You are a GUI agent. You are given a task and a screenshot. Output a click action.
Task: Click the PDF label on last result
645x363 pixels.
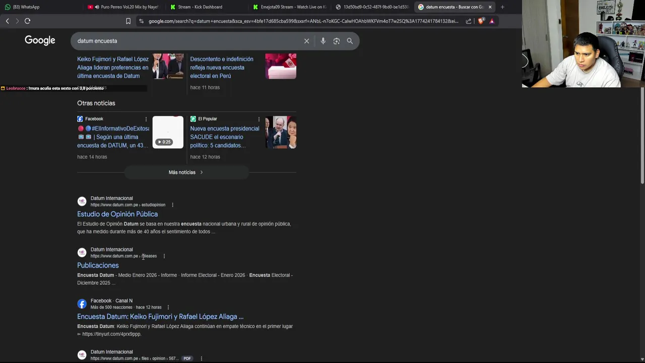[187, 358]
